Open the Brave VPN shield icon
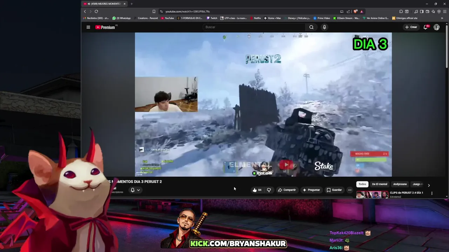Screen dimensions: 449x252 pos(439,12)
